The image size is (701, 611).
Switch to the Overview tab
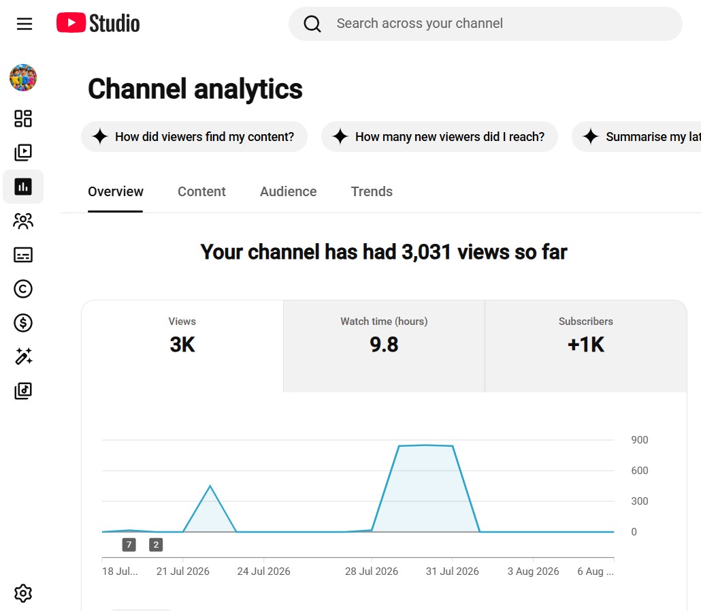[x=115, y=191]
